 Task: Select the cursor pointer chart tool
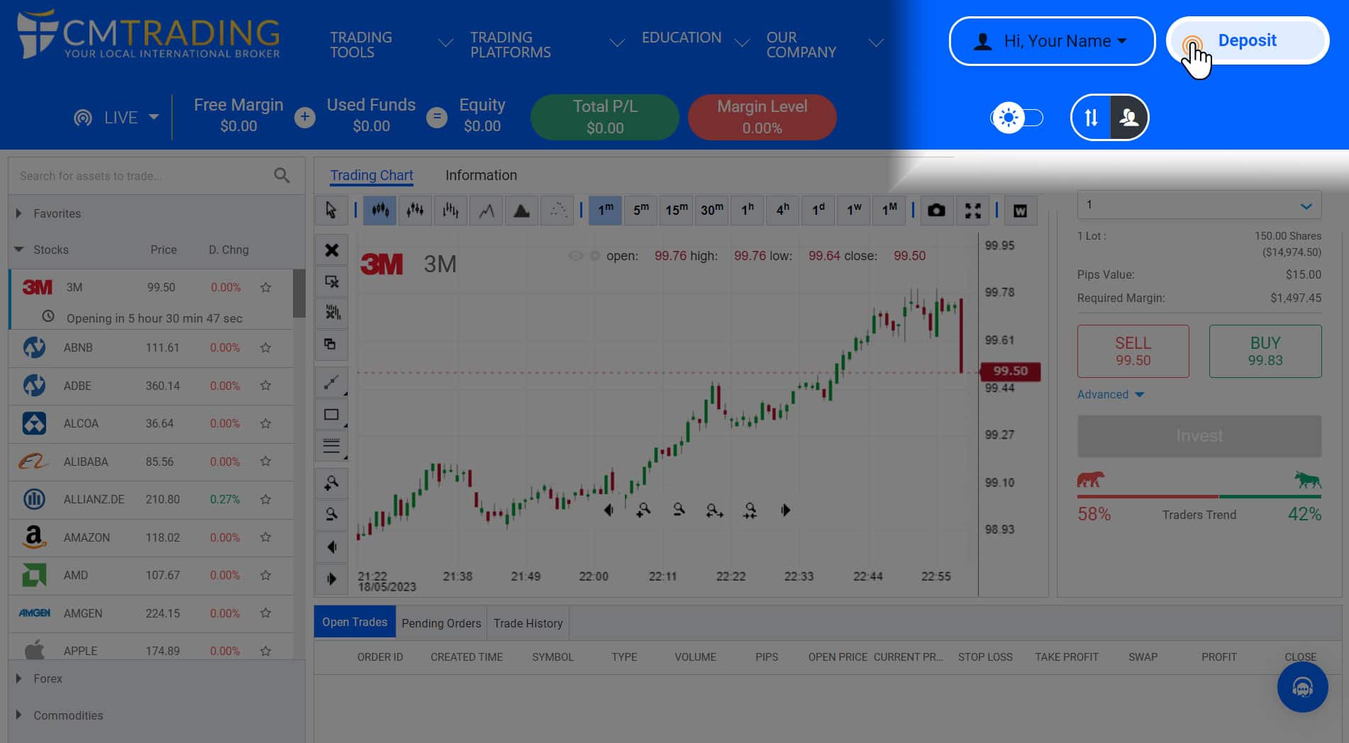click(x=331, y=211)
